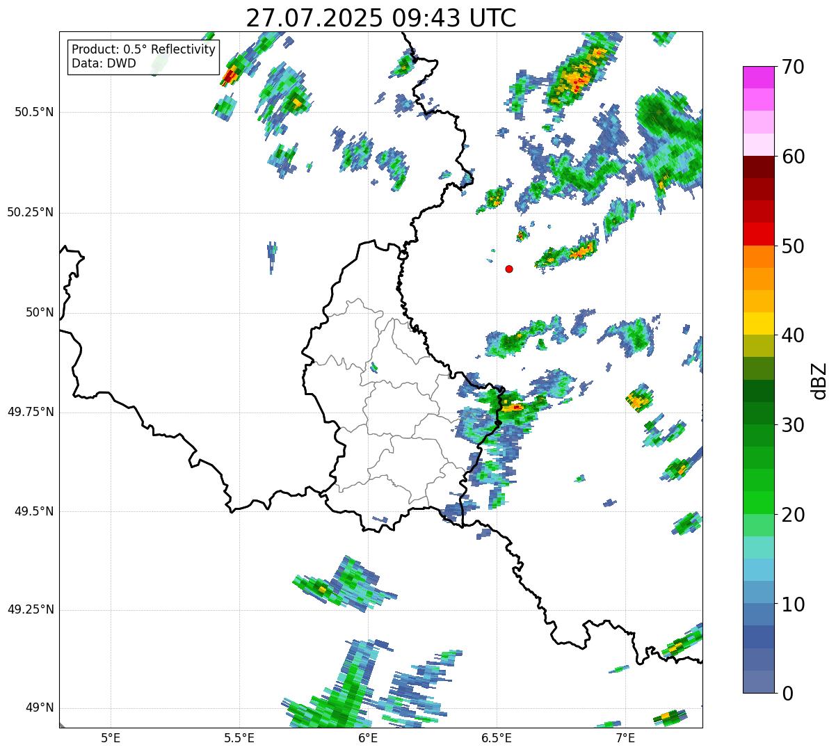Click the title "27.07.2025 09:43 UTC"
This screenshot has width=836, height=752.
coord(380,17)
